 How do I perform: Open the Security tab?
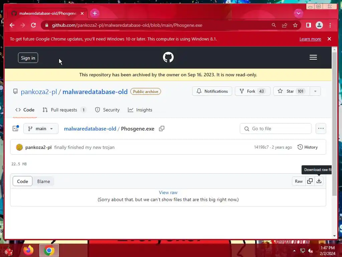click(107, 110)
